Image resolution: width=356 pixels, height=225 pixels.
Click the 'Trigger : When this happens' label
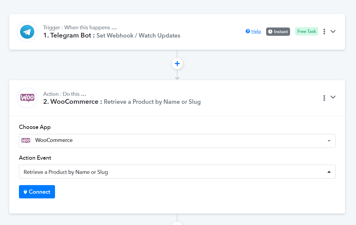coord(80,27)
